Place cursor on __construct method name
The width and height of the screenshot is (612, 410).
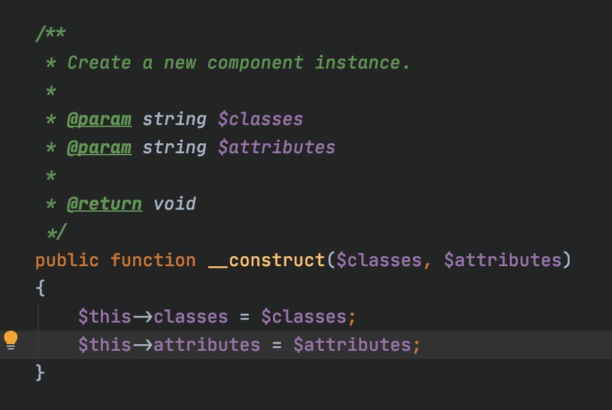click(x=266, y=260)
